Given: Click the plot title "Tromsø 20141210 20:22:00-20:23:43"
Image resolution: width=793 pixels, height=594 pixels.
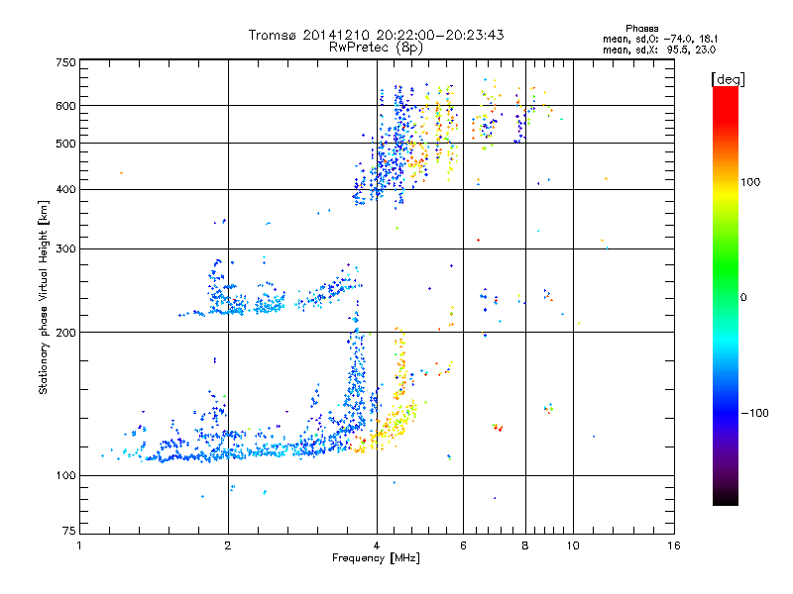Looking at the screenshot, I should [377, 35].
